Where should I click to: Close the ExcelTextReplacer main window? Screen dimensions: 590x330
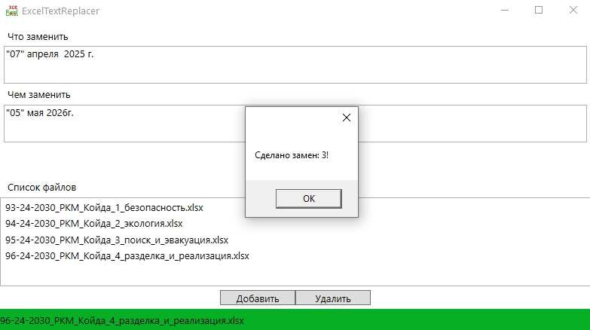[573, 10]
